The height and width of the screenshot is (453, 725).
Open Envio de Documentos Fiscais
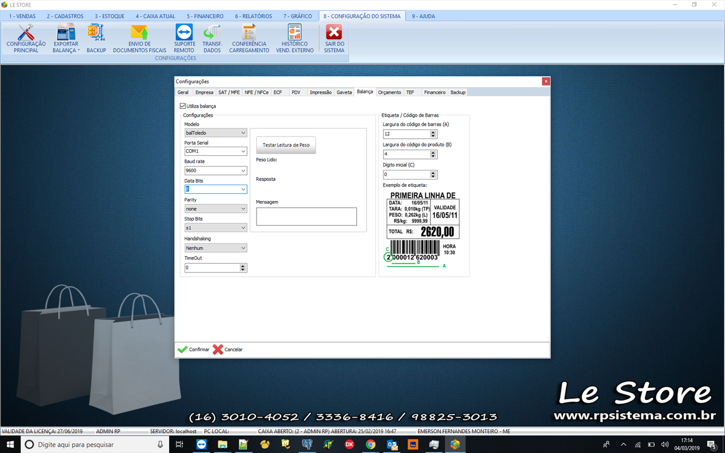coord(139,39)
